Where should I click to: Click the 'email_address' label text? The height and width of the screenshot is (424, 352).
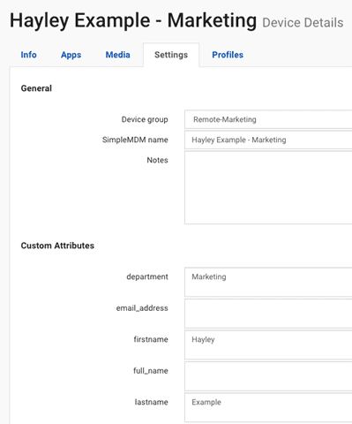142,308
